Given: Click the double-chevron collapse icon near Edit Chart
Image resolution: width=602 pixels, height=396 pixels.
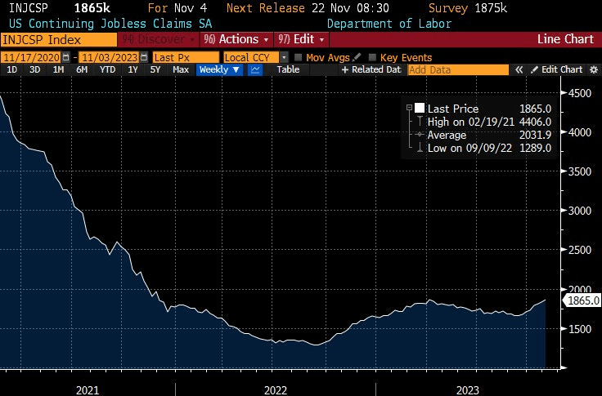Looking at the screenshot, I should (x=519, y=70).
